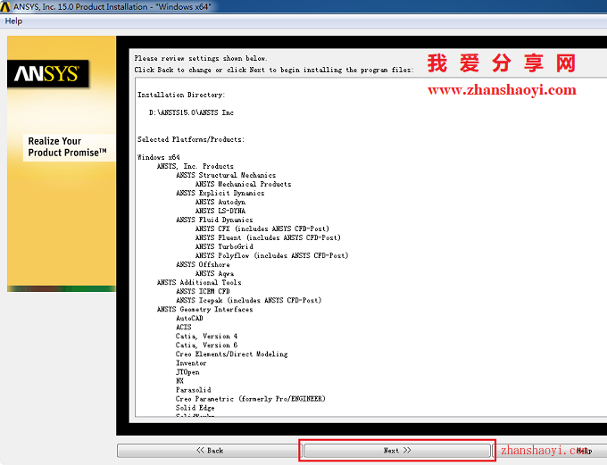The height and width of the screenshot is (465, 607).
Task: Click 'Catia, Version 4' entry
Action: pos(206,336)
